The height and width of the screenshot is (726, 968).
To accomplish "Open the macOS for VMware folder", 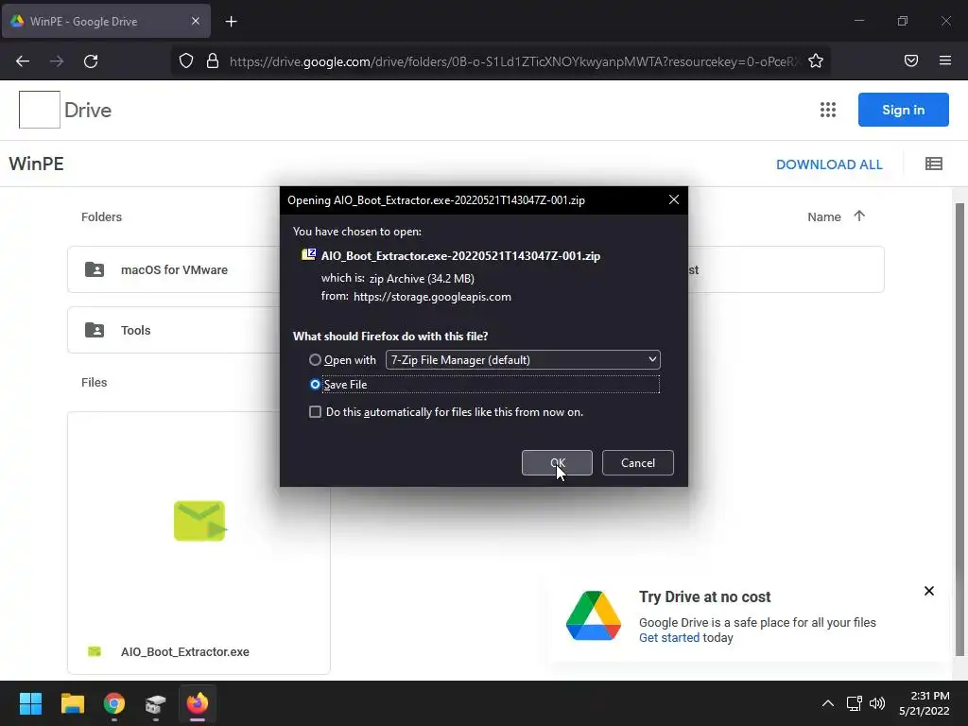I will [x=174, y=269].
